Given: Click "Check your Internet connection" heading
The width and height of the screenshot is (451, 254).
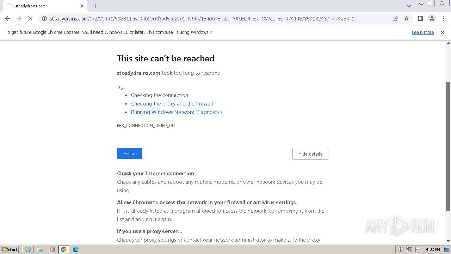Looking at the screenshot, I should [155, 174].
